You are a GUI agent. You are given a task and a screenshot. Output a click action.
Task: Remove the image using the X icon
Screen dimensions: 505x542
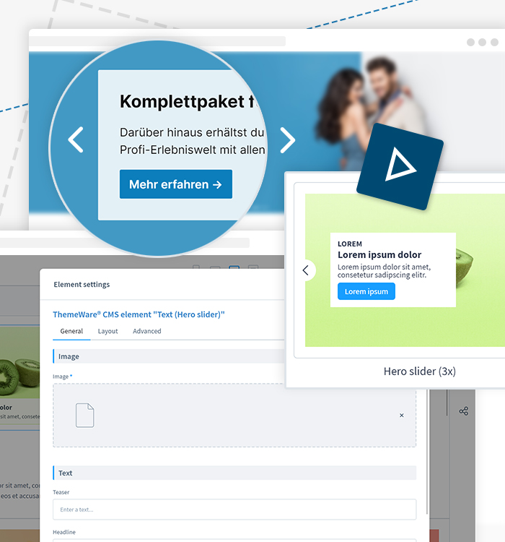coord(402,416)
